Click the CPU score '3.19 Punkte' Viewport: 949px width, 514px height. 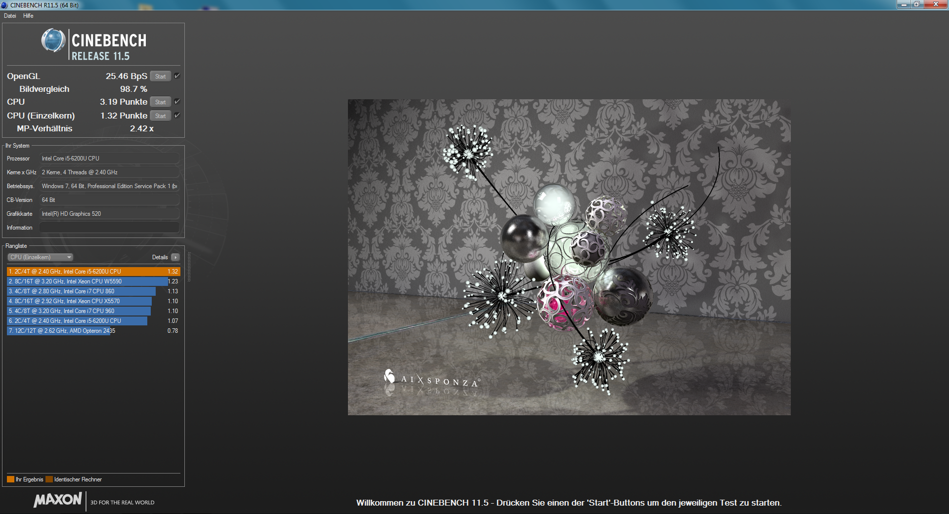pos(124,102)
